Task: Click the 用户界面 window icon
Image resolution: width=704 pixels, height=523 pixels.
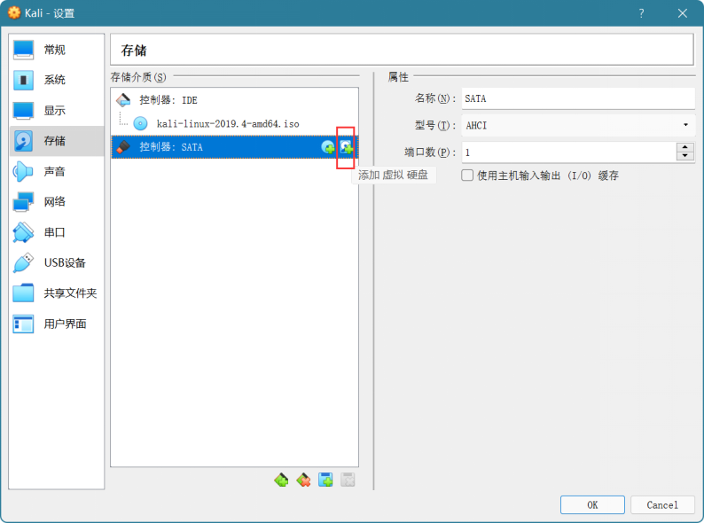Action: (23, 324)
